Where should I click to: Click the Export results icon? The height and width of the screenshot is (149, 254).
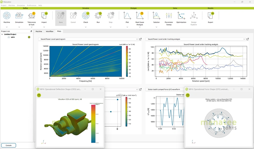[210, 16]
